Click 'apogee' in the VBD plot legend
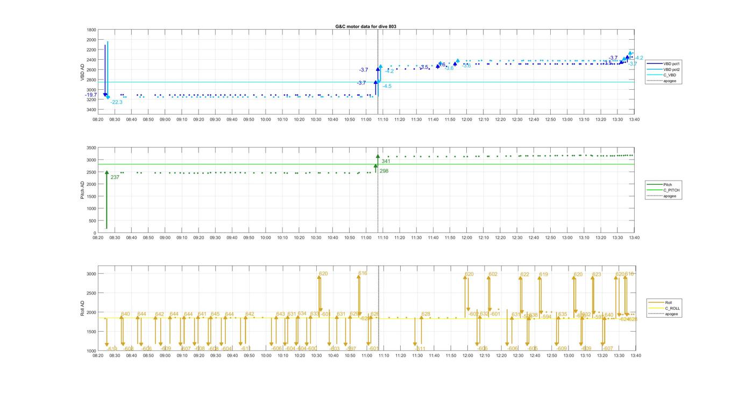Screen dimensions: 753x394 pos(670,81)
